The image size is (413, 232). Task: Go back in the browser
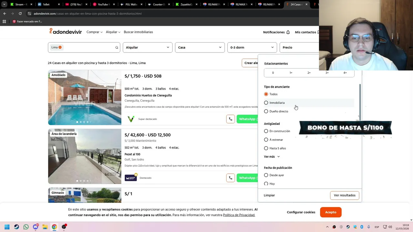coord(5,14)
